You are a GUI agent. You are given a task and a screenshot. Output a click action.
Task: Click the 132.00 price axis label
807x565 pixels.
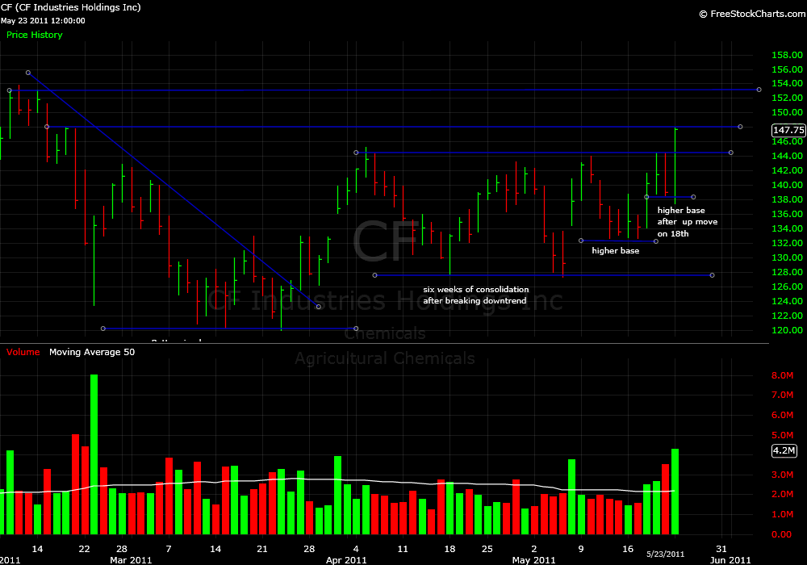tap(787, 243)
